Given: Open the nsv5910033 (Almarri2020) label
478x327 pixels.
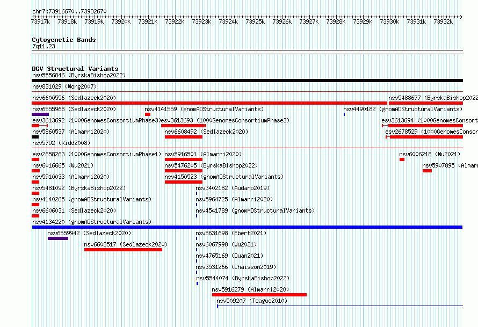Looking at the screenshot, I should pyautogui.click(x=71, y=177).
